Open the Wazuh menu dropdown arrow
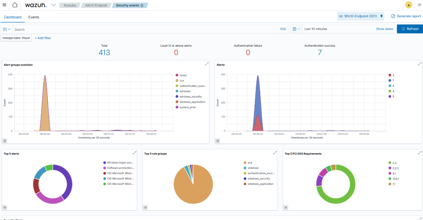Screen dimensions: 423x220 click(x=53, y=5)
